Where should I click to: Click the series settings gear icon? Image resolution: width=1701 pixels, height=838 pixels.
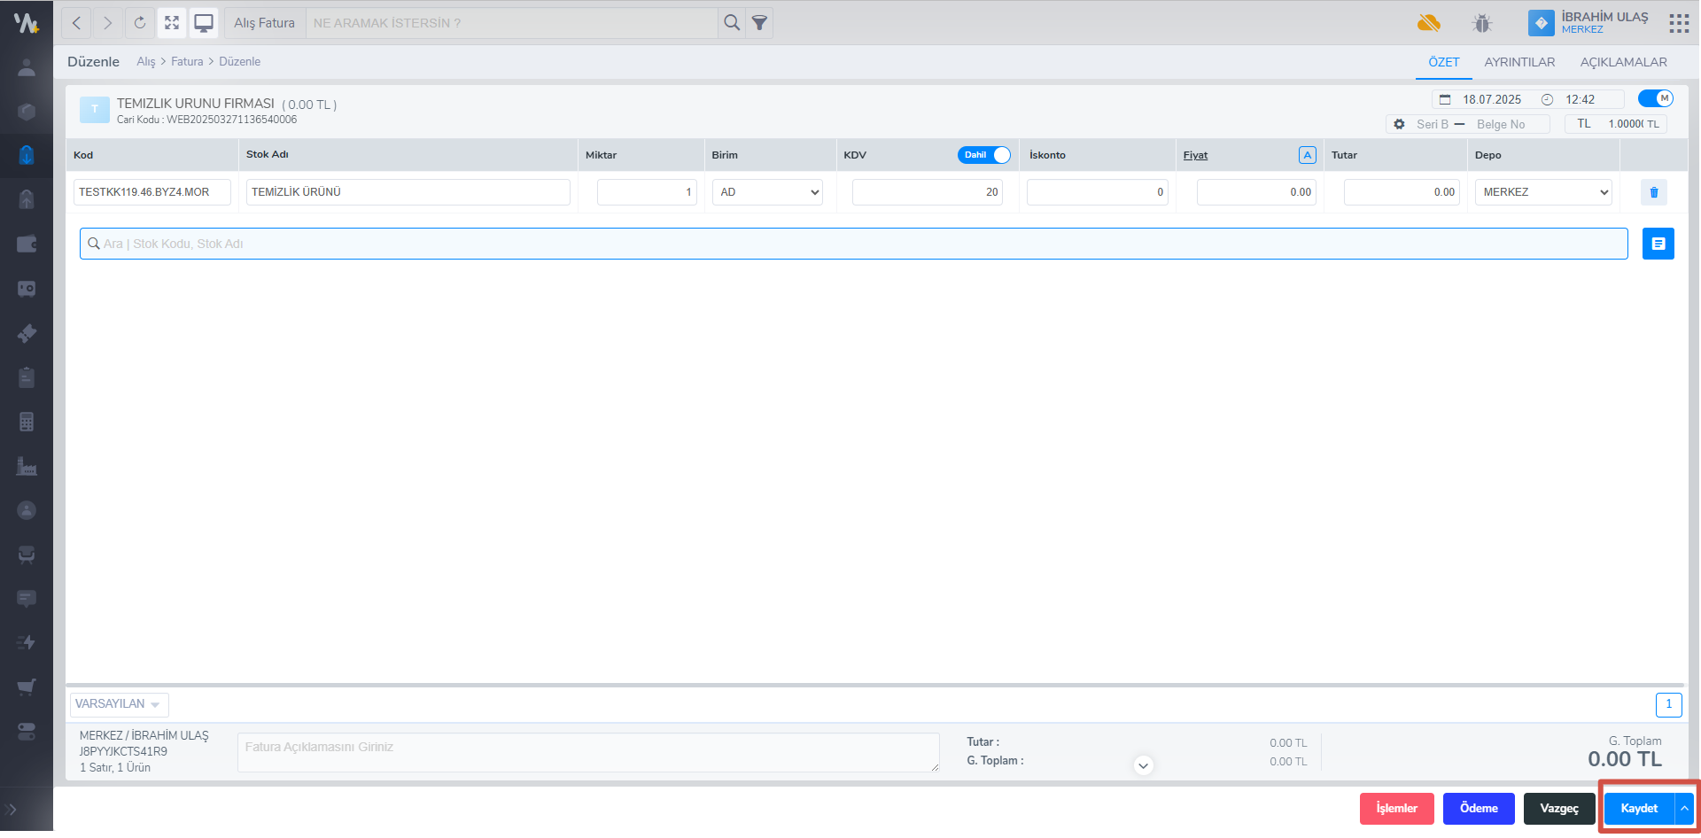coord(1399,124)
